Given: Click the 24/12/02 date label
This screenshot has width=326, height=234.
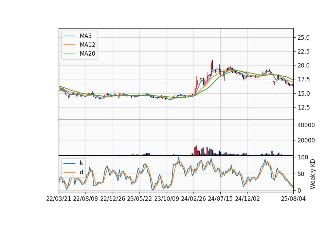Looking at the screenshot, I should click(x=248, y=199).
